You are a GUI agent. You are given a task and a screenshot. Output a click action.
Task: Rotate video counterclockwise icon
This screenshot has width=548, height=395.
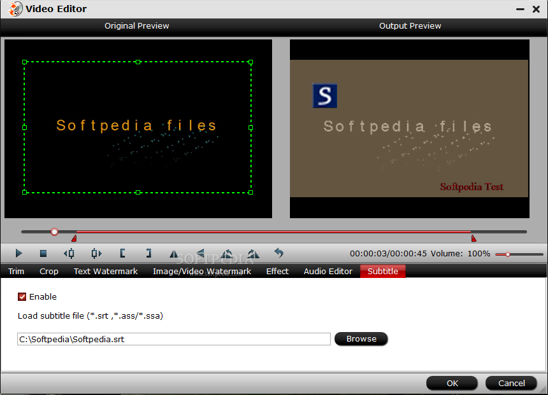click(x=227, y=254)
